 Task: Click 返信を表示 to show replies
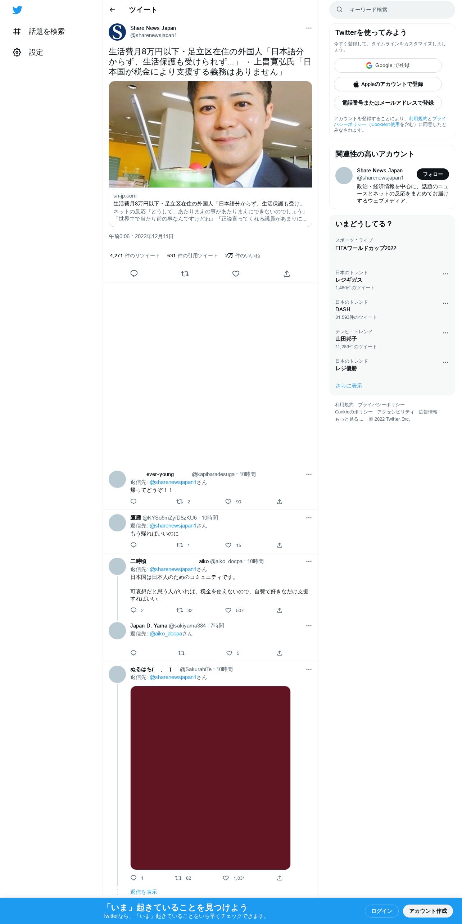pos(144,892)
